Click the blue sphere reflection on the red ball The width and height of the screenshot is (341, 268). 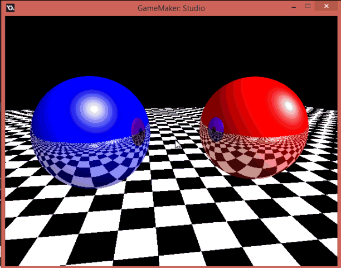point(216,130)
